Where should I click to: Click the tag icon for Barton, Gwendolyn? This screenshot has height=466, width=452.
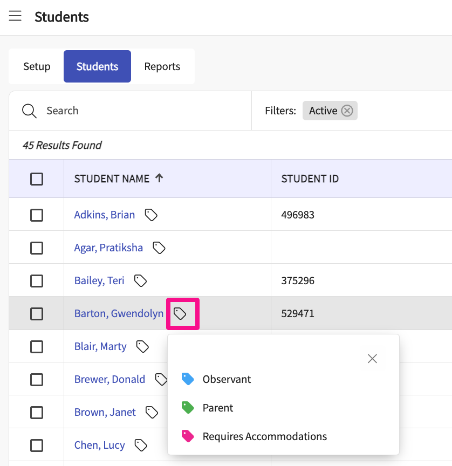(x=180, y=313)
